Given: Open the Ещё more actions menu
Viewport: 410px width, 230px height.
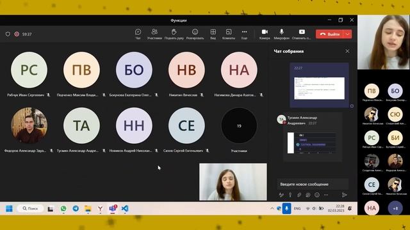Looking at the screenshot, I should pyautogui.click(x=244, y=34).
